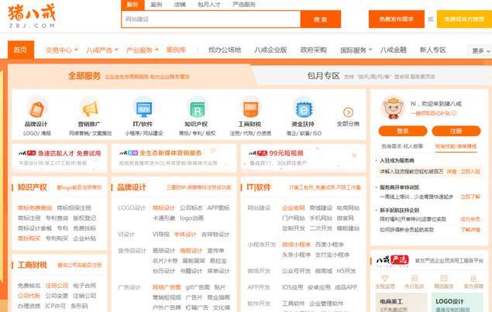The width and height of the screenshot is (492, 312).
Task: Open the 资金扶持 funding icon
Action: 303,108
